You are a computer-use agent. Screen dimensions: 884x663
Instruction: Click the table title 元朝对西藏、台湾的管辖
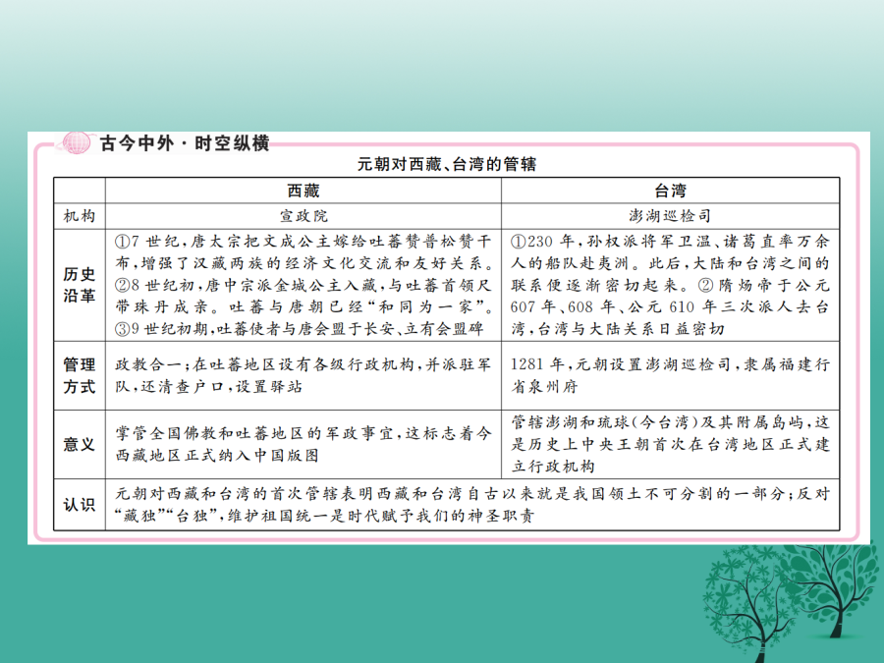446,164
